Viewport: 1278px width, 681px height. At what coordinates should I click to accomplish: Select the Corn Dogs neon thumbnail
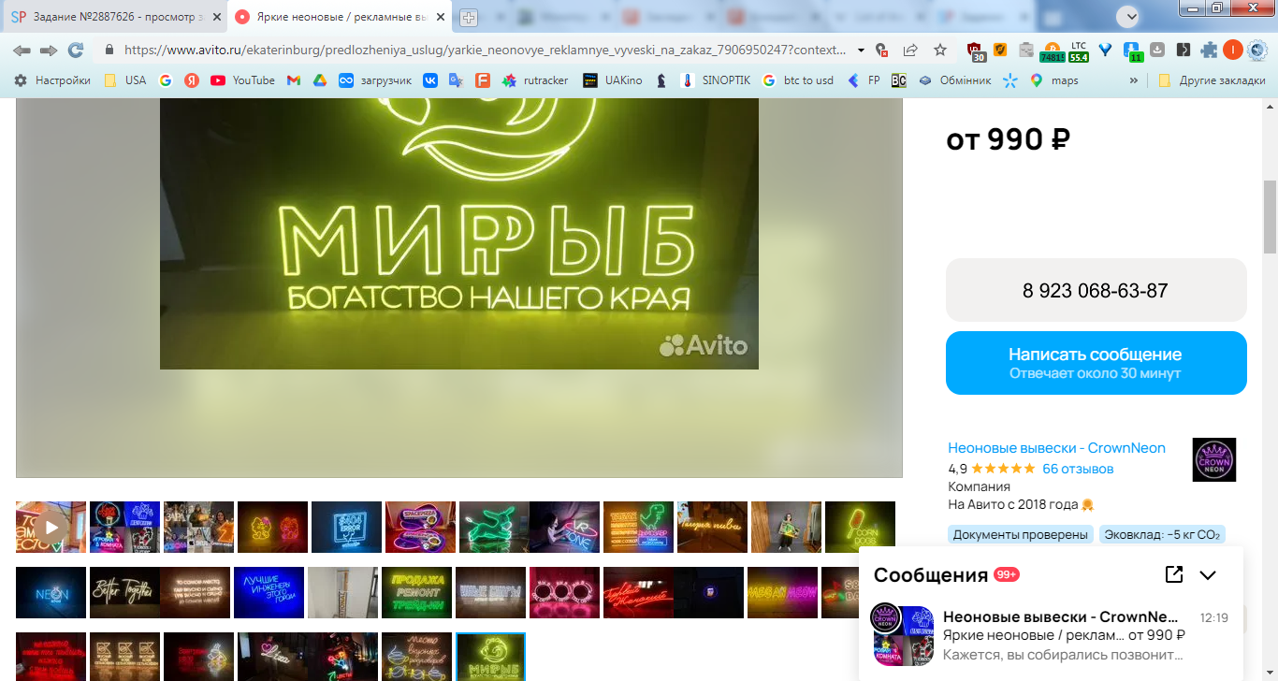pos(860,527)
